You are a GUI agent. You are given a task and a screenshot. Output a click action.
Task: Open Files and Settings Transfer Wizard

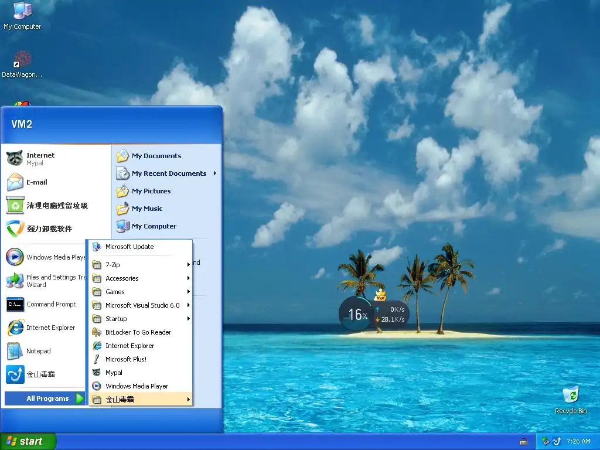[45, 281]
